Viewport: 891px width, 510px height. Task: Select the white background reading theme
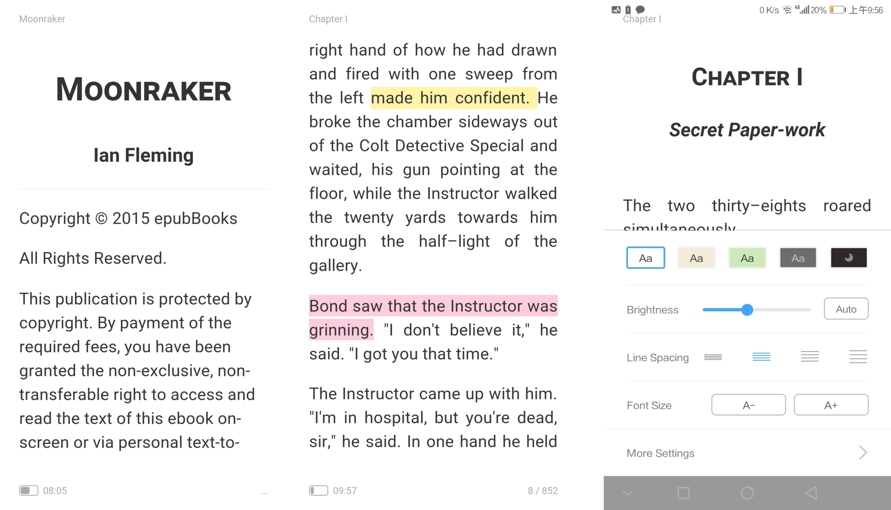(x=646, y=257)
